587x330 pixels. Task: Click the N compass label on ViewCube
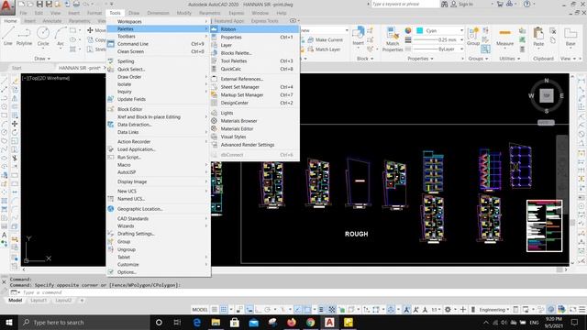[547, 81]
